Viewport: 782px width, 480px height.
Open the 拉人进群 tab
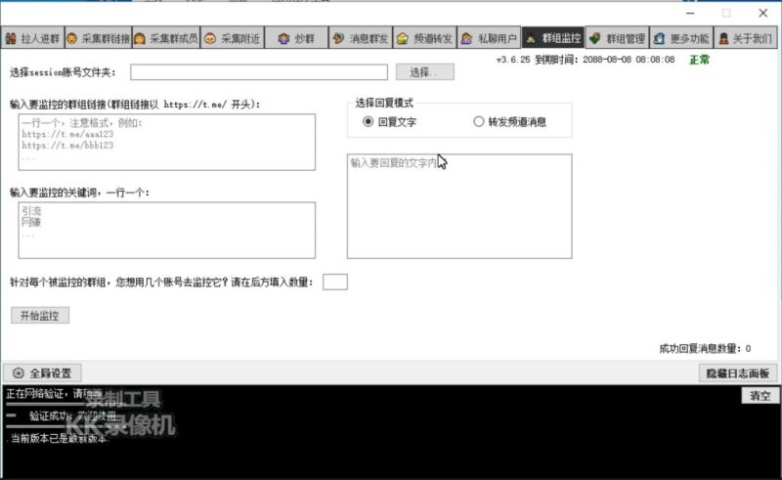pos(33,38)
